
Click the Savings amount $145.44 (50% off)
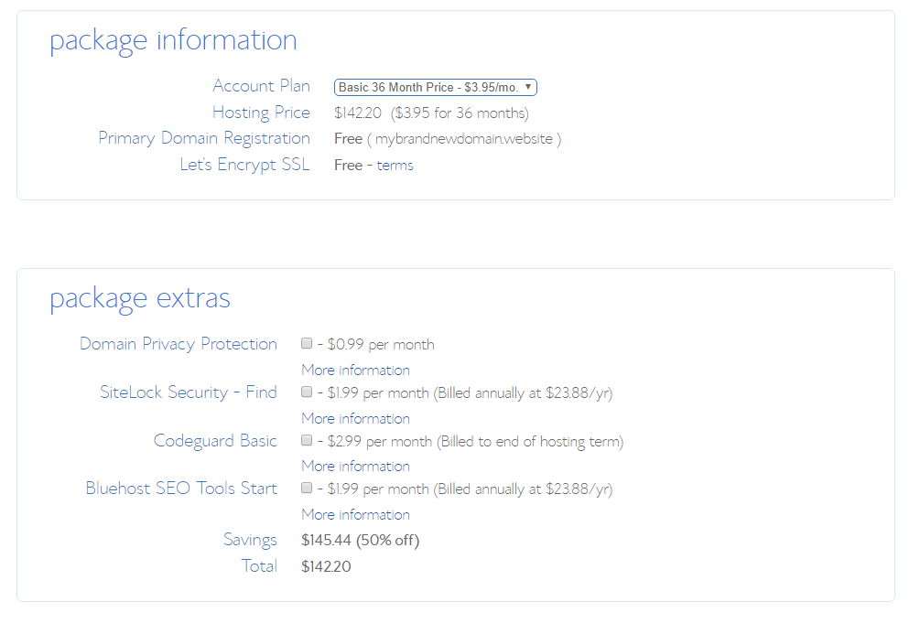(360, 540)
